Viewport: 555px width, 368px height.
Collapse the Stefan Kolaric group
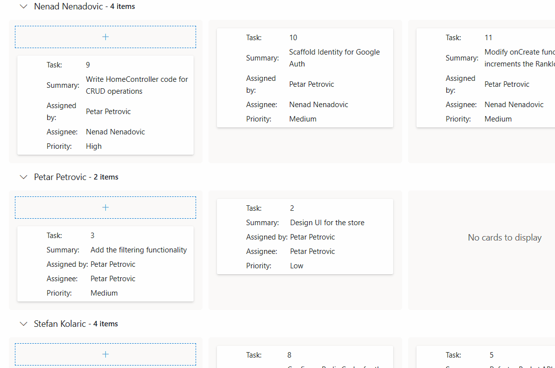tap(23, 323)
